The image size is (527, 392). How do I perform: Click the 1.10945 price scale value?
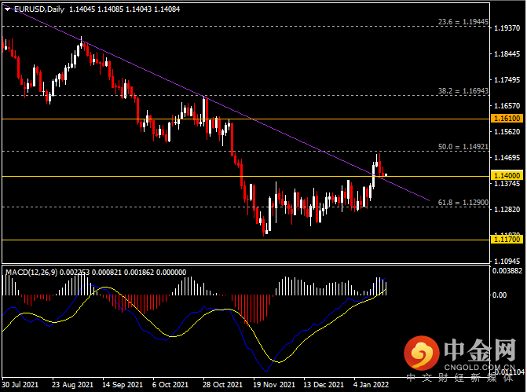point(507,261)
